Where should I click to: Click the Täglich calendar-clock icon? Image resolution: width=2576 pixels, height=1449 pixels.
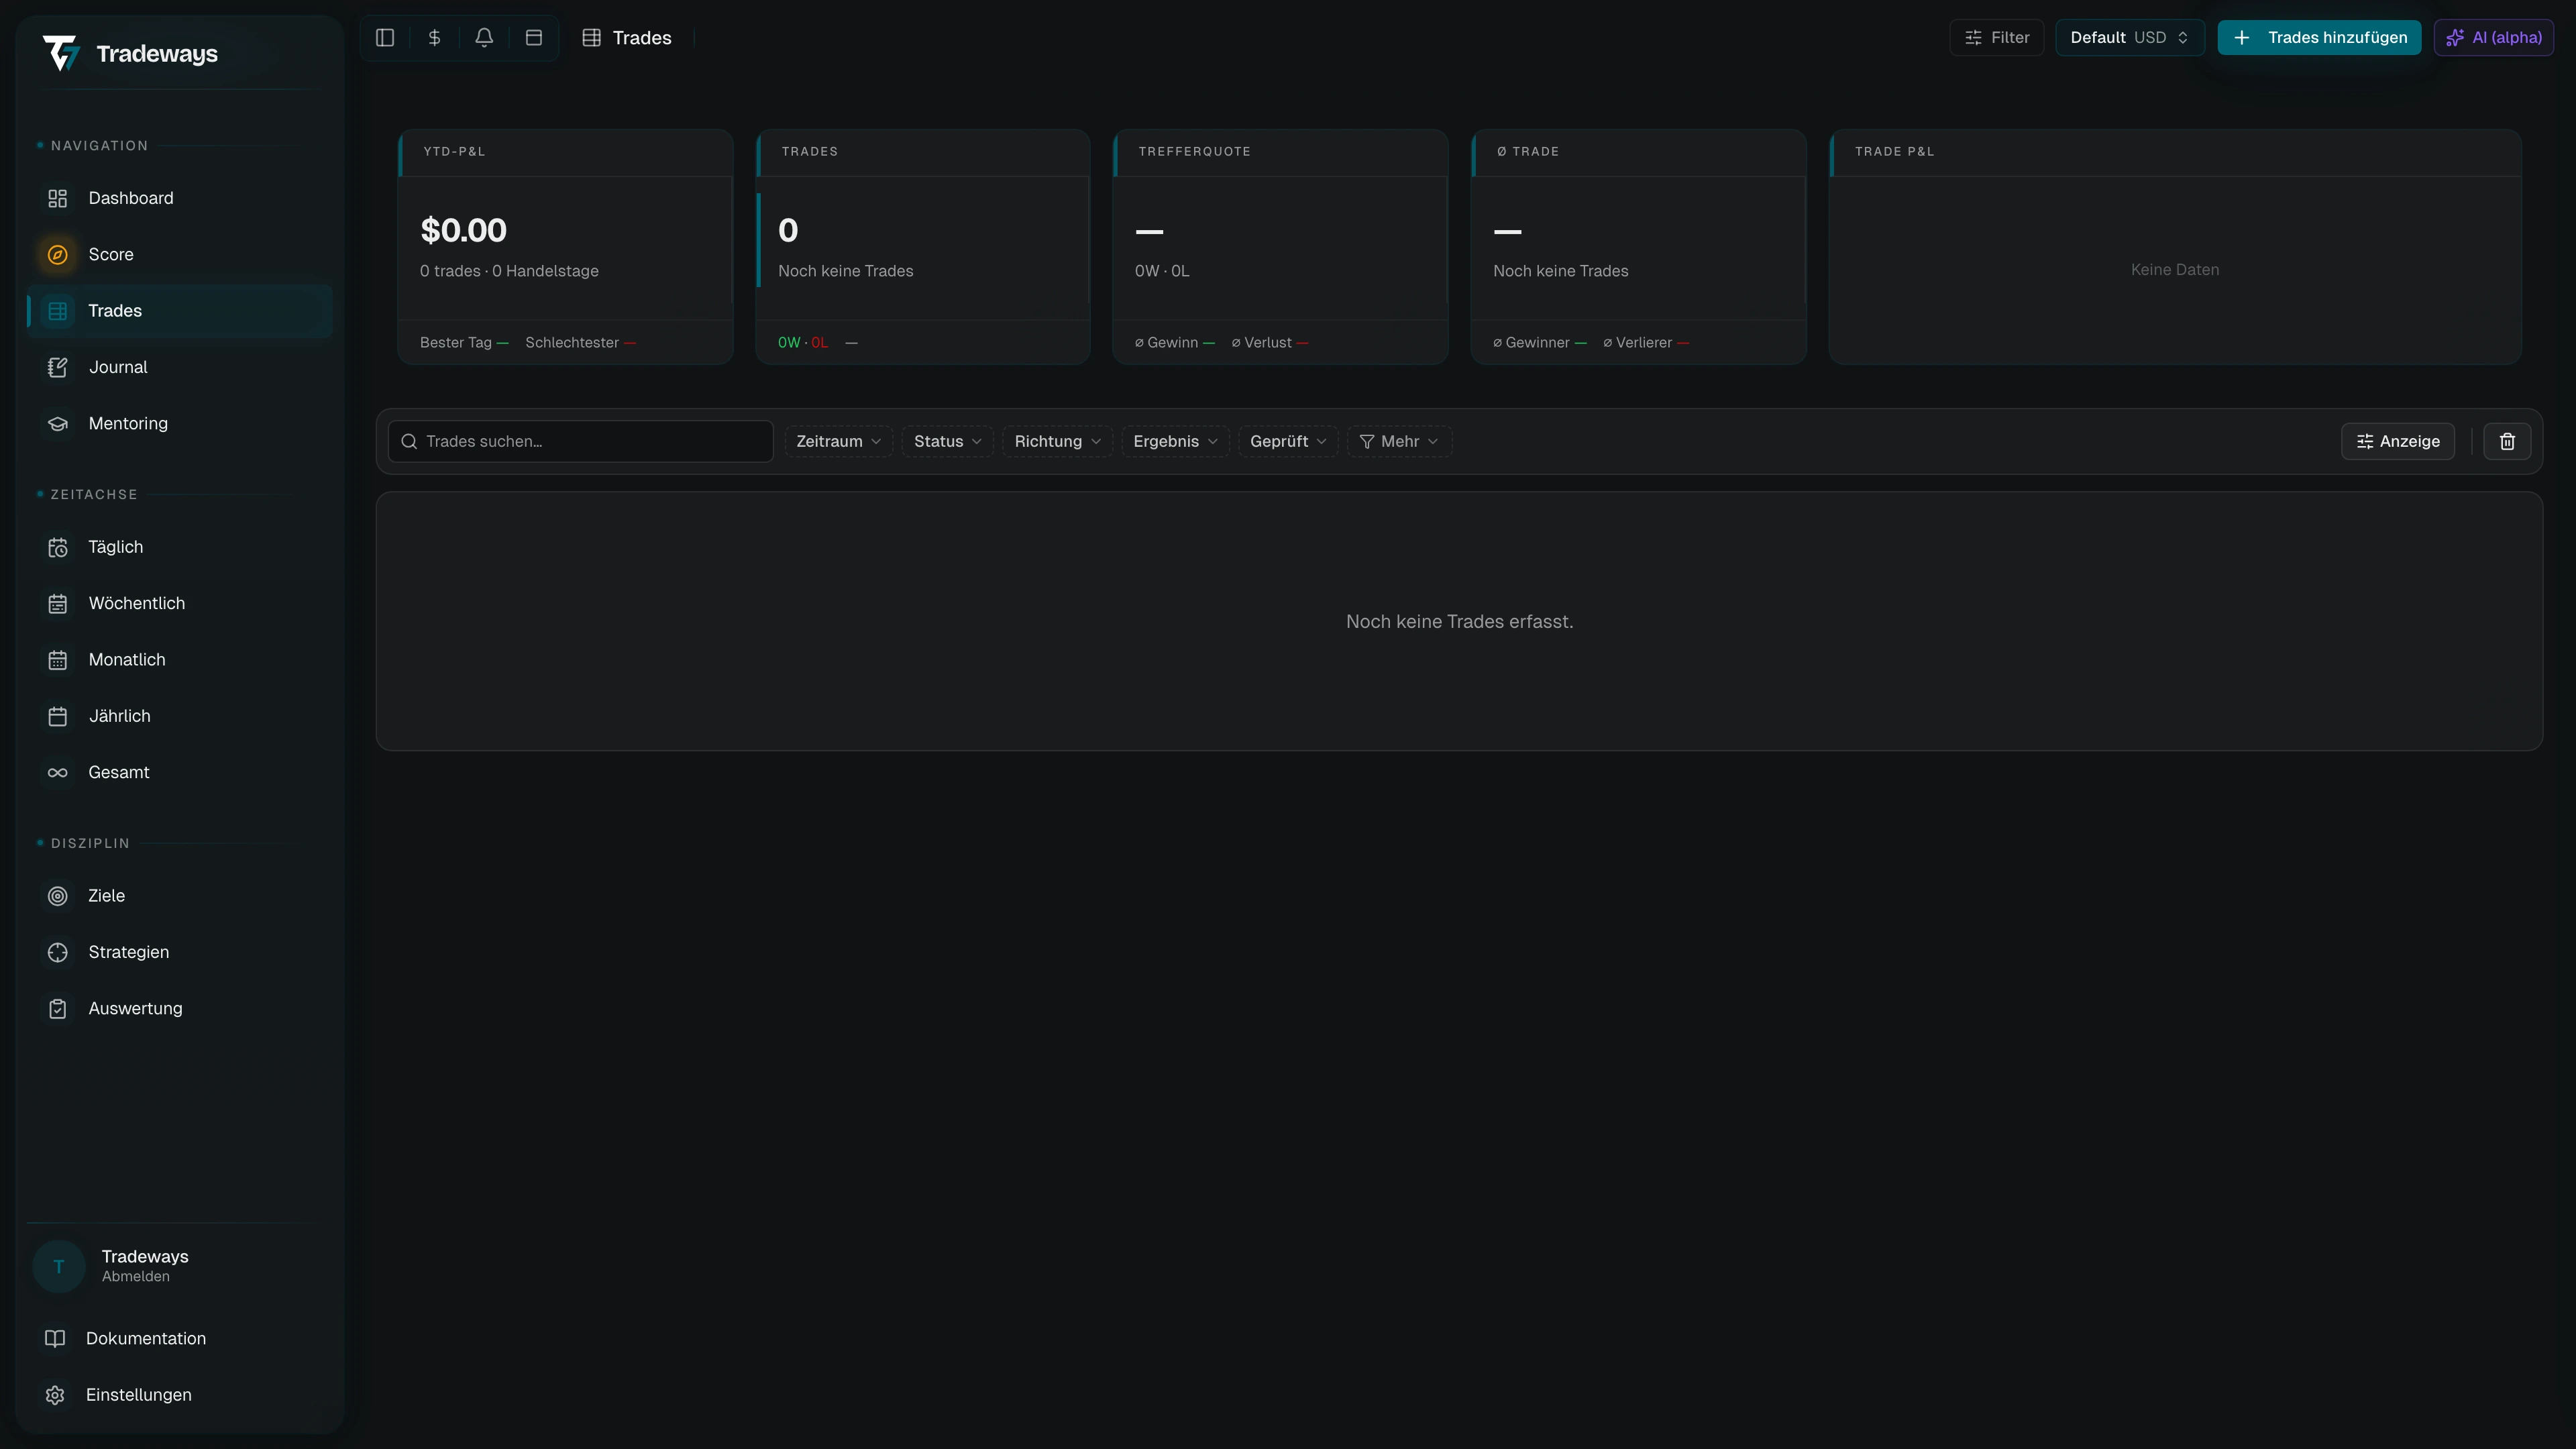(58, 547)
